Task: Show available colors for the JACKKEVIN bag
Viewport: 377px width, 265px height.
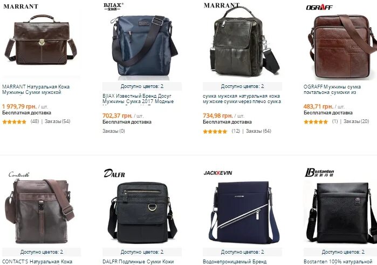Action: [242, 252]
